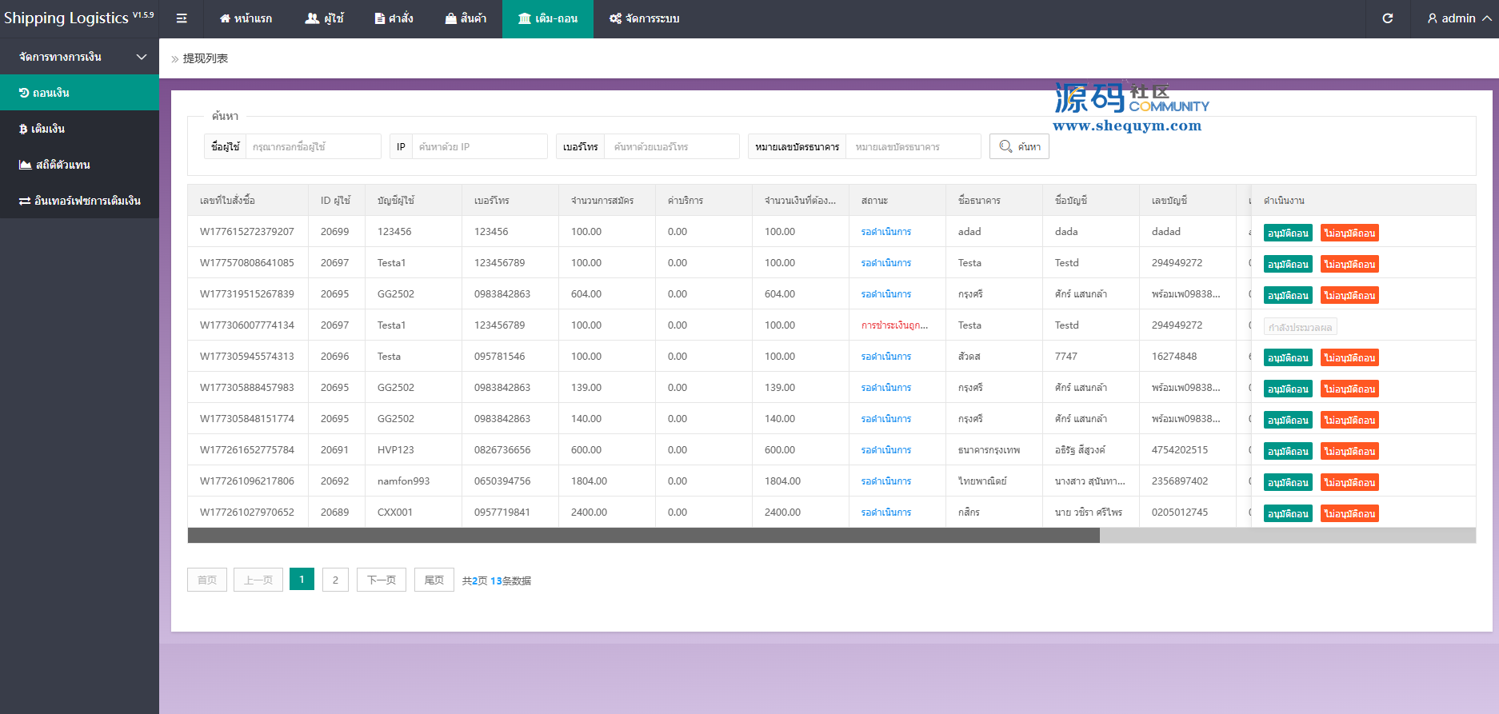The image size is (1499, 714).
Task: Go to page 2 of results
Action: [335, 580]
